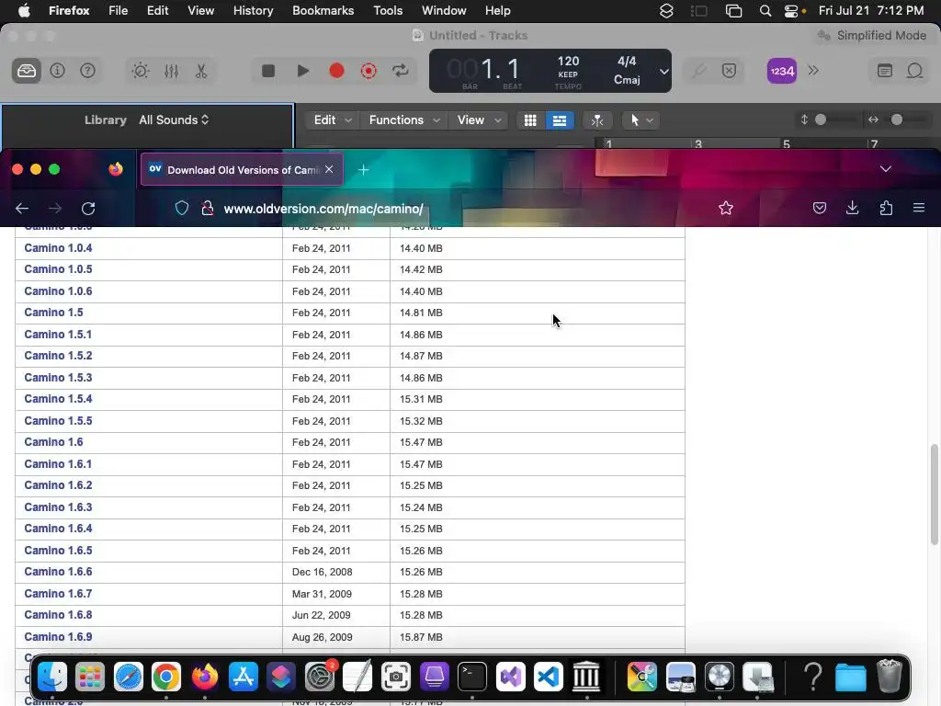Open the Firefox hamburger application menu

pyautogui.click(x=918, y=208)
